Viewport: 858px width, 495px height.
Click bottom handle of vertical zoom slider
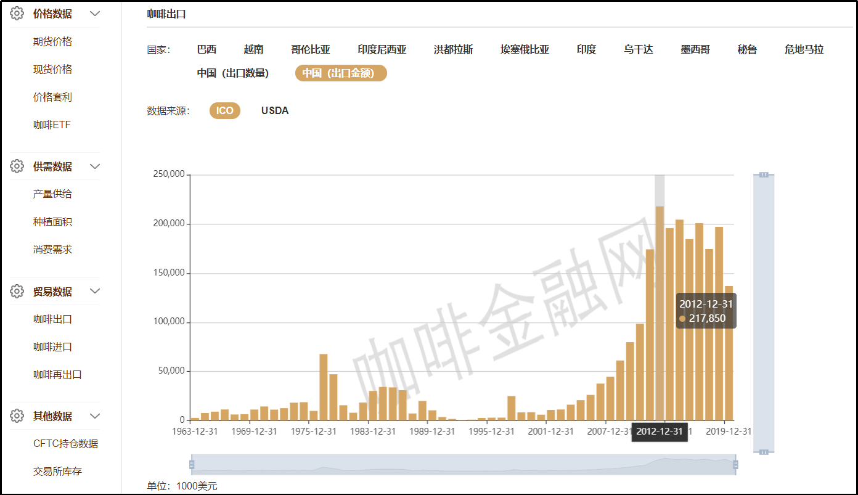(x=764, y=452)
